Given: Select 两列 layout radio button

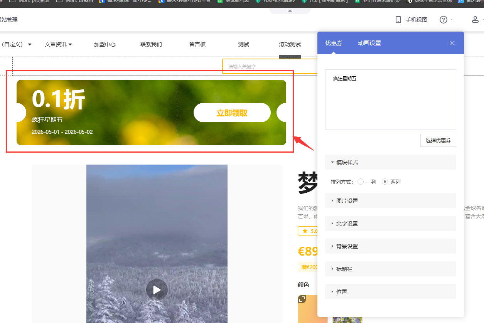Looking at the screenshot, I should pyautogui.click(x=385, y=182).
